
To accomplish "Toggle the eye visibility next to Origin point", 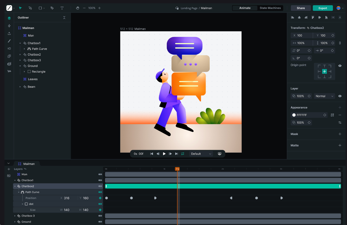I will coord(340,66).
